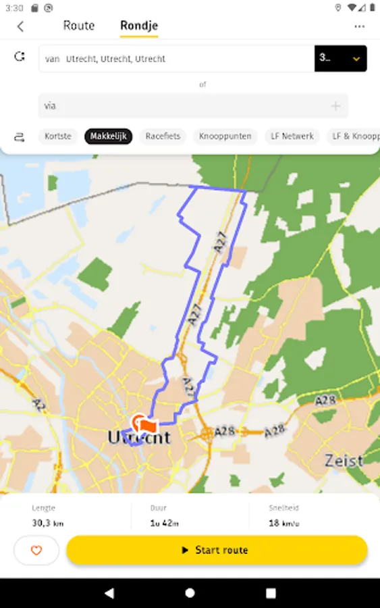Tap the back arrow icon
The width and height of the screenshot is (380, 608).
point(20,26)
